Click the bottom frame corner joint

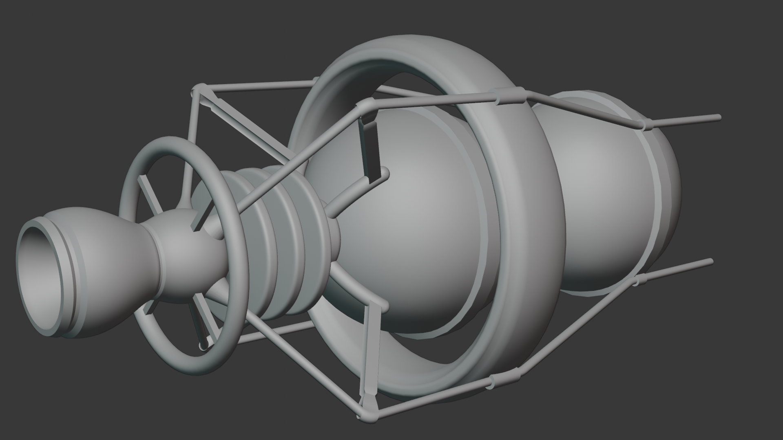click(x=370, y=415)
